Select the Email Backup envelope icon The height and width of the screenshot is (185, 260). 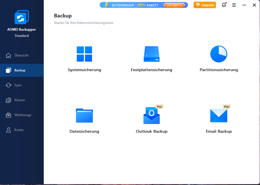click(219, 115)
